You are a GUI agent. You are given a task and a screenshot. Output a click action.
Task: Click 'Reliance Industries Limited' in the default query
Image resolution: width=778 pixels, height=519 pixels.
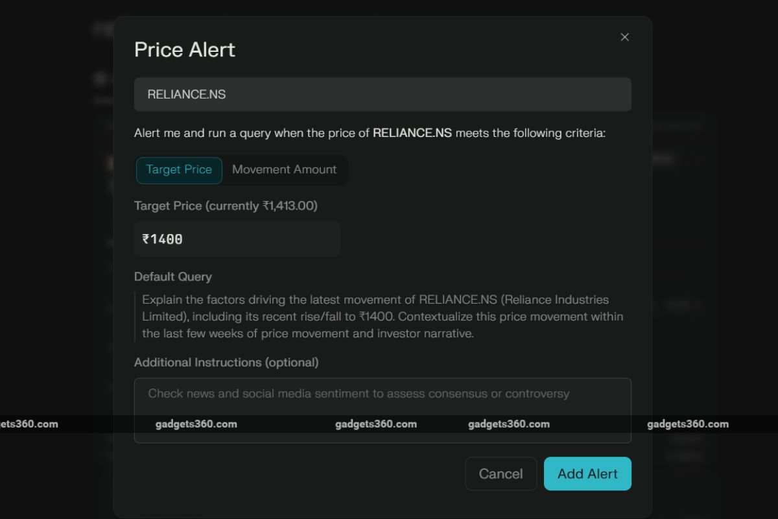[x=554, y=300]
